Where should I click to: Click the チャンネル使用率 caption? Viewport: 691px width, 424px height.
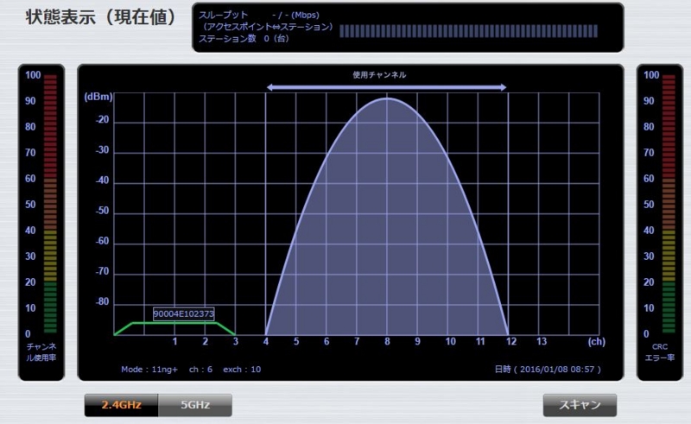click(41, 352)
